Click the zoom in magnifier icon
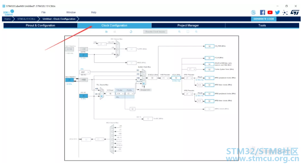The image size is (302, 166). (x=179, y=32)
